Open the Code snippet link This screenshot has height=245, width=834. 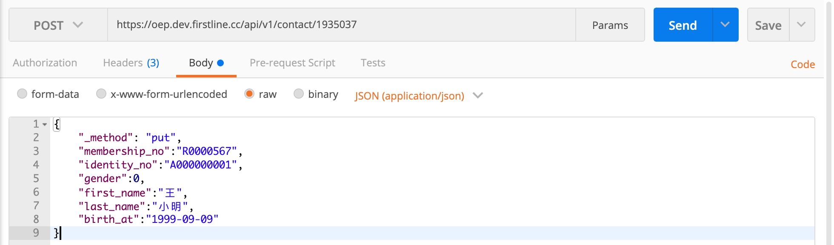tap(803, 64)
